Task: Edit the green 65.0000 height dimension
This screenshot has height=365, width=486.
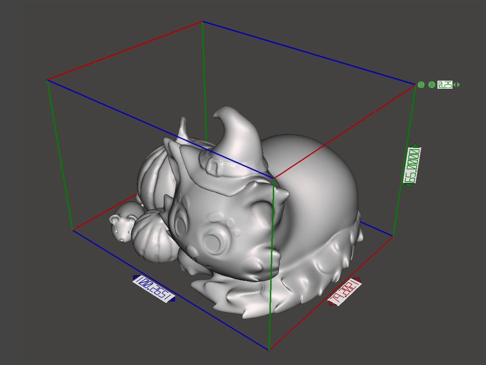Action: [x=412, y=165]
